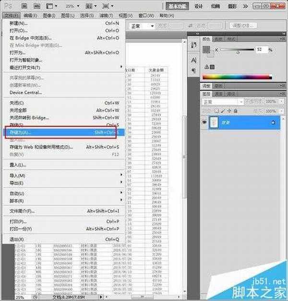Open the 不透明度 100% slider arrow
The width and height of the screenshot is (288, 301).
282,101
